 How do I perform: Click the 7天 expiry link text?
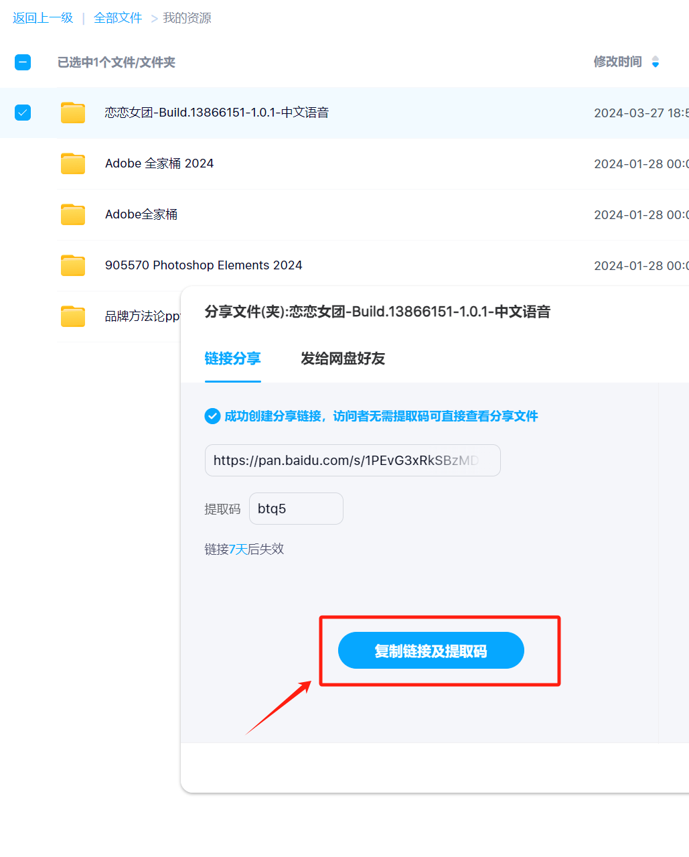tap(238, 549)
